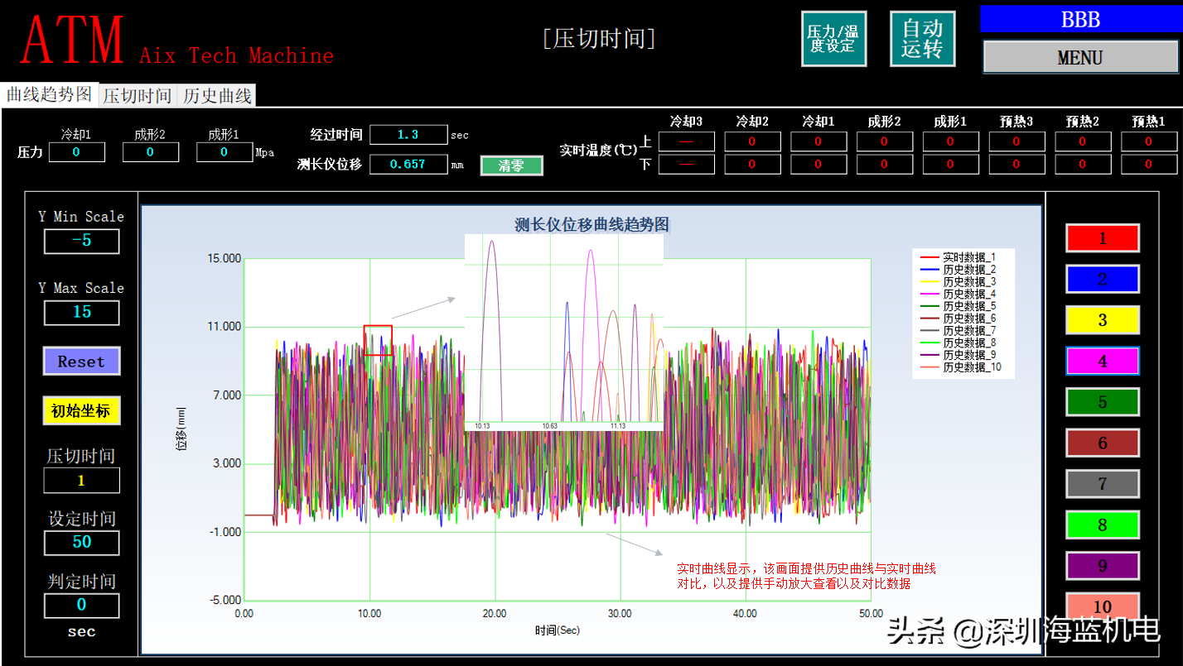Screen dimensions: 1183x666
Task: Click the lower 预热1 temperature field
Action: tap(1149, 165)
